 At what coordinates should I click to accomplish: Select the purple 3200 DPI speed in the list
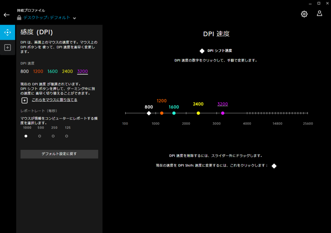coord(82,72)
